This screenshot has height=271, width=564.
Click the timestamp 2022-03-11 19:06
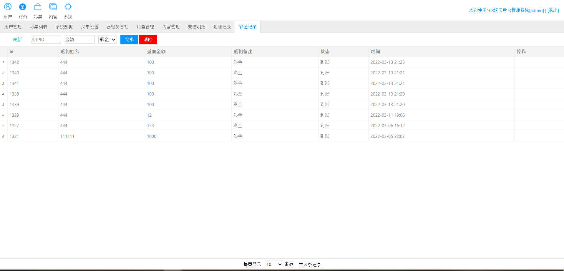coord(387,115)
